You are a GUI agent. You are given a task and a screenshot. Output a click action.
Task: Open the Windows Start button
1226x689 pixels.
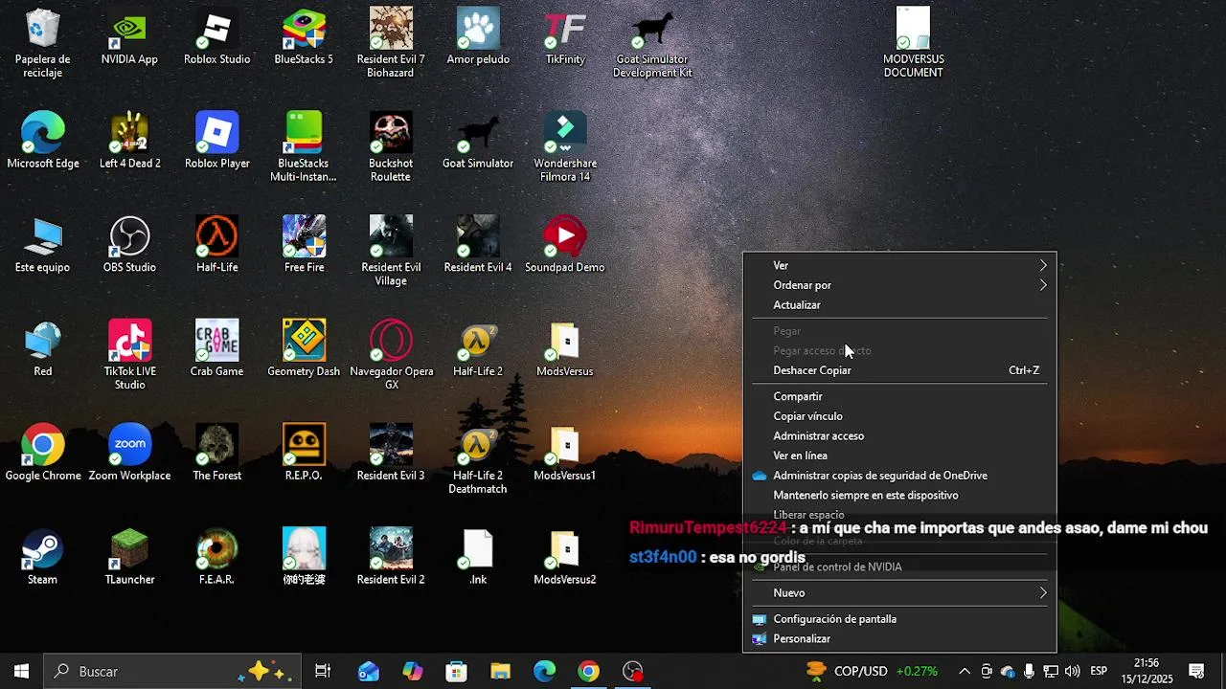[x=21, y=672]
